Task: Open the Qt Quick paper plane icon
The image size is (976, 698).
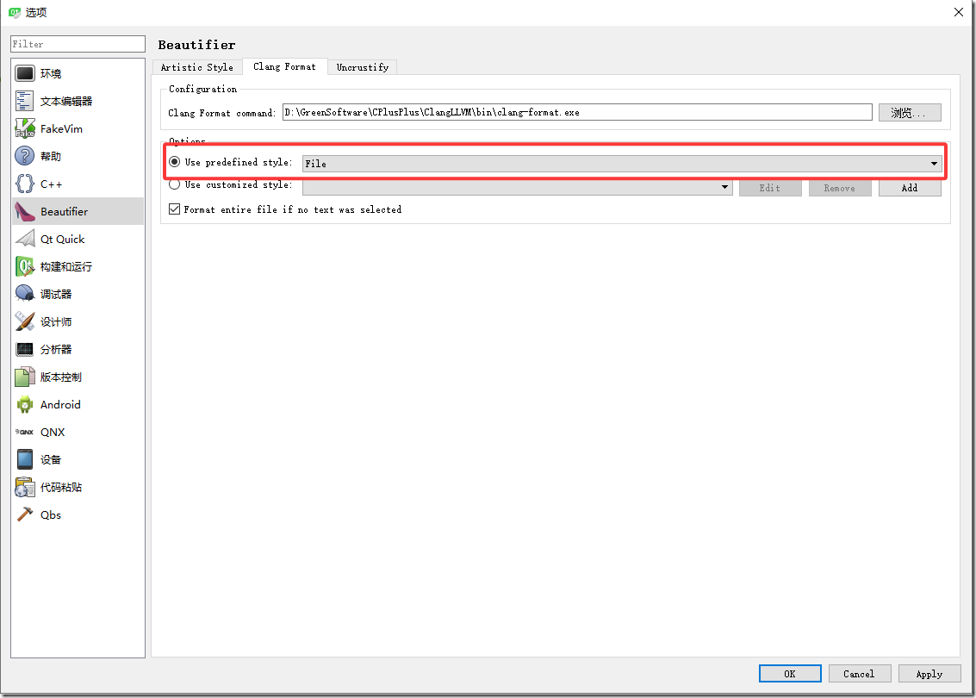Action: pos(25,239)
